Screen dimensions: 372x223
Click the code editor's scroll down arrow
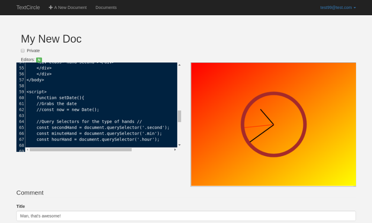pyautogui.click(x=179, y=145)
